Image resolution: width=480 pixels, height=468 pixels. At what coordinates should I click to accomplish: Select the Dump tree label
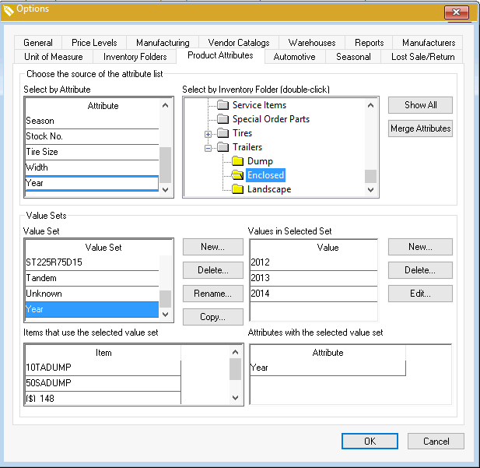tap(260, 161)
